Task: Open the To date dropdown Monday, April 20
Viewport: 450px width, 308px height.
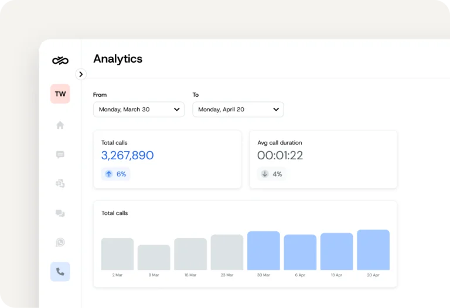Action: point(238,109)
